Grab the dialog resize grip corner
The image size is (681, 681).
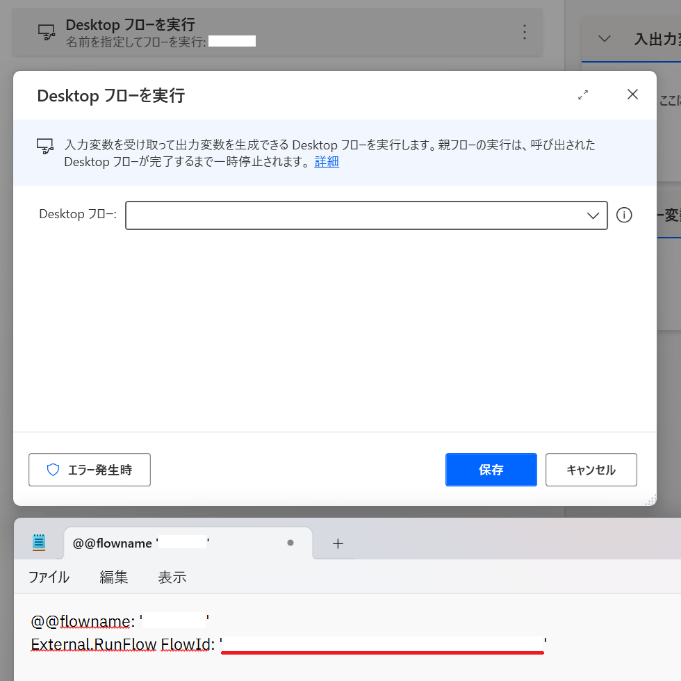click(650, 500)
